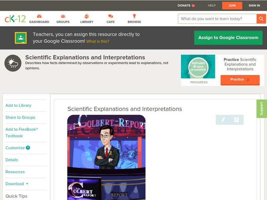Click the orange JOIN button

232,6
